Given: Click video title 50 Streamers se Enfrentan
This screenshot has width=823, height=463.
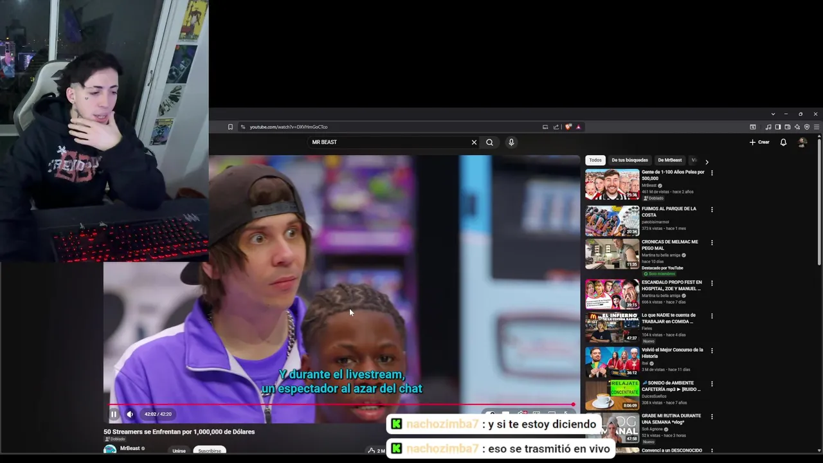Looking at the screenshot, I should [179, 431].
